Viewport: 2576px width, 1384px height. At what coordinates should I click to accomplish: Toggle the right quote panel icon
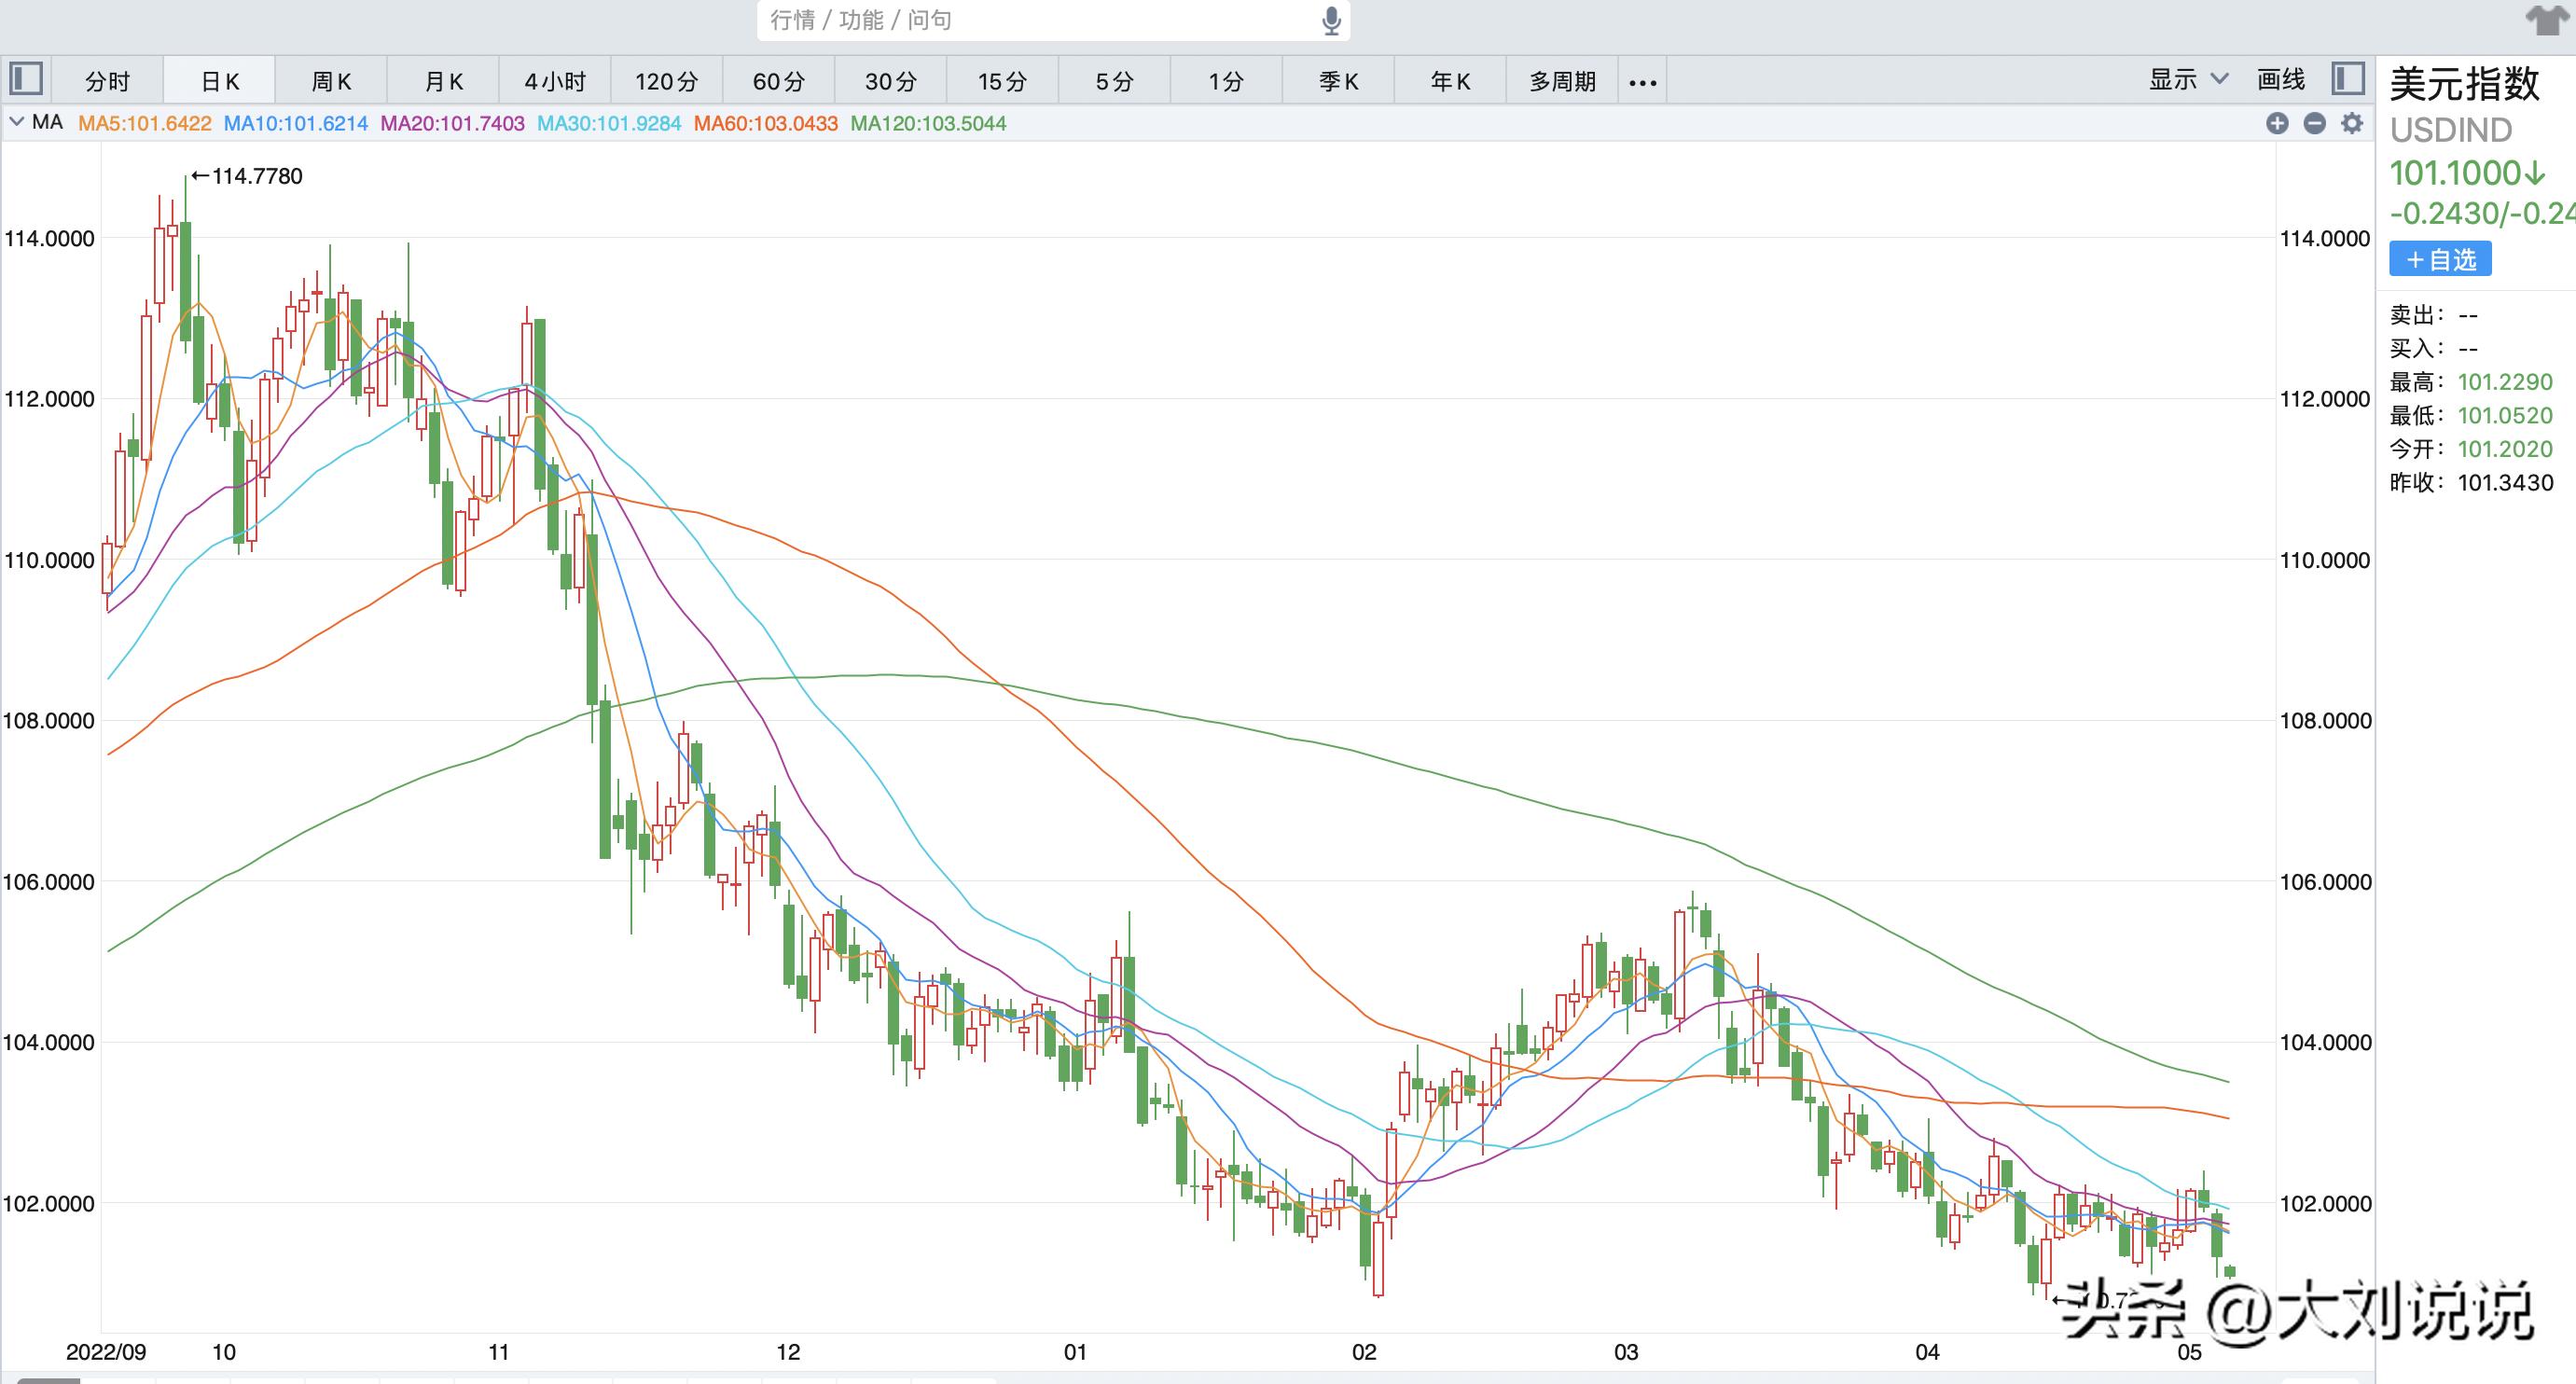pos(2347,79)
